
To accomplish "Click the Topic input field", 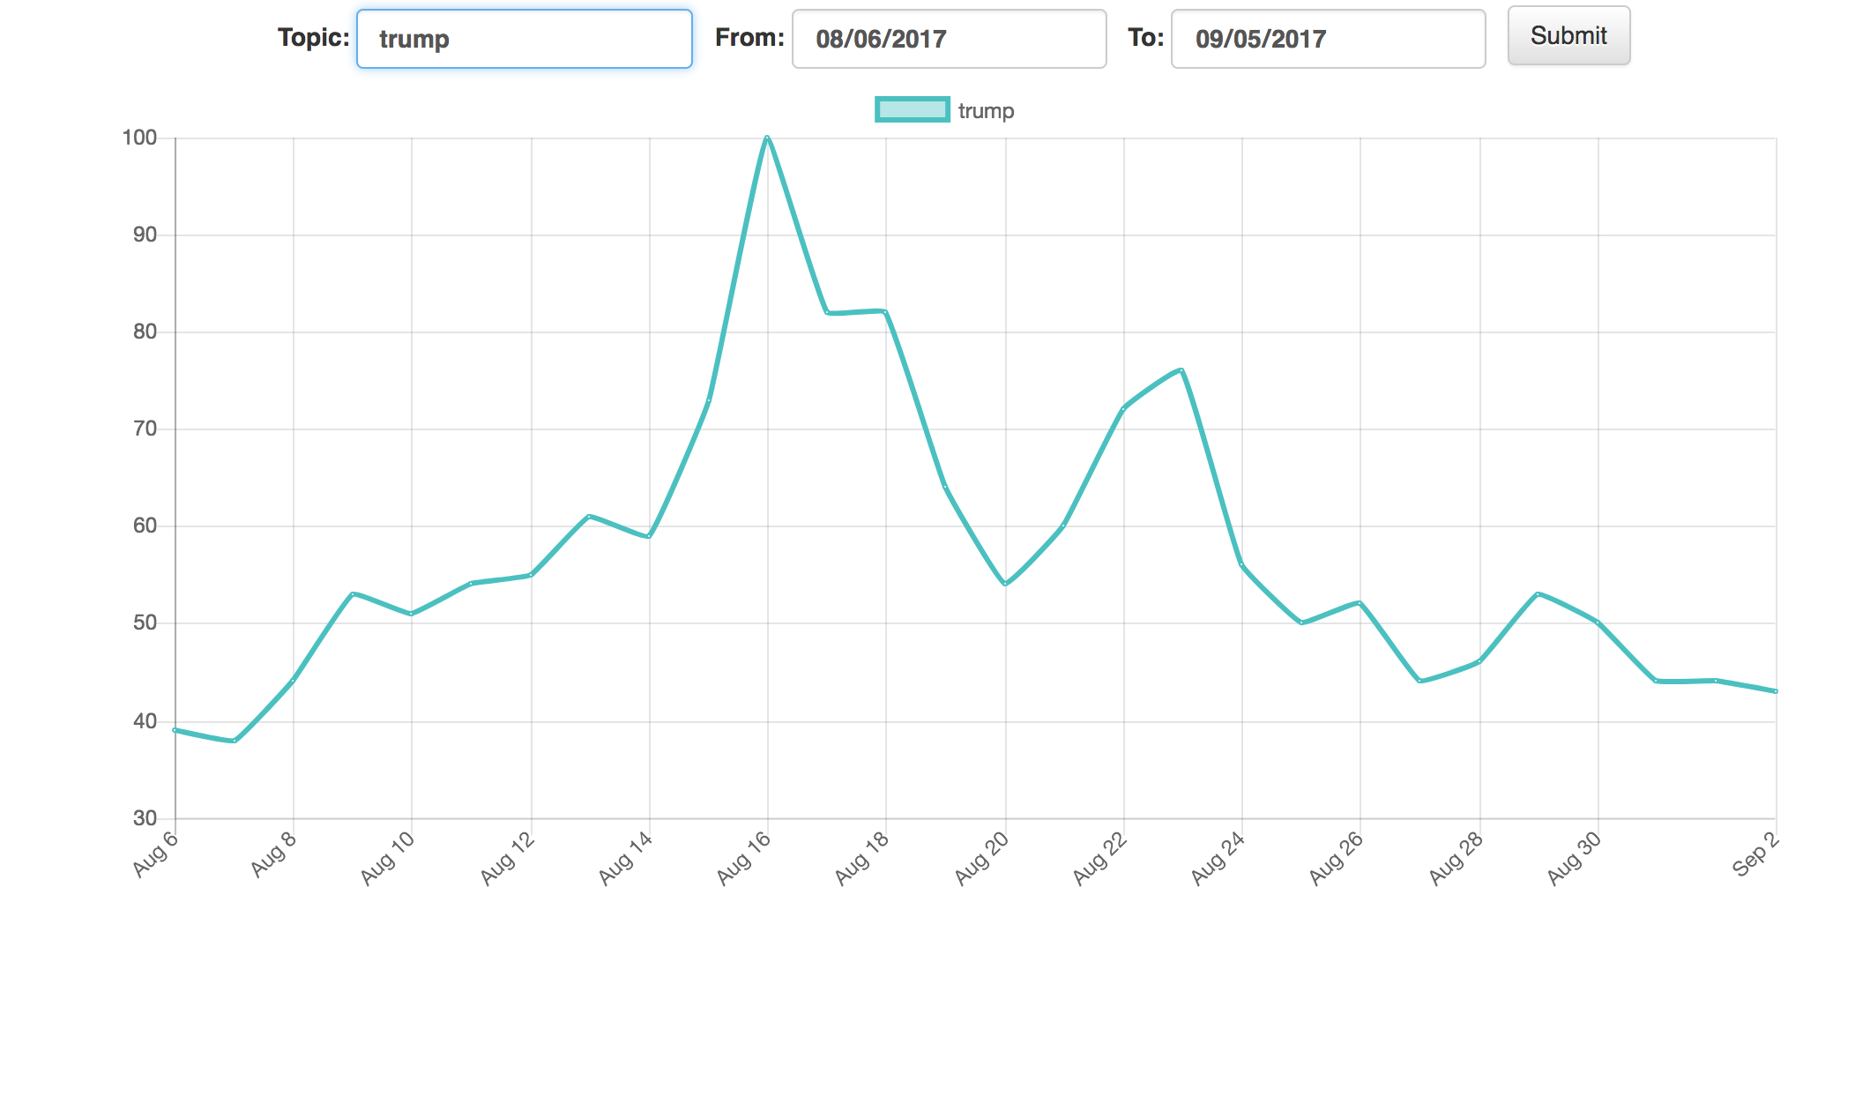I will pos(524,39).
